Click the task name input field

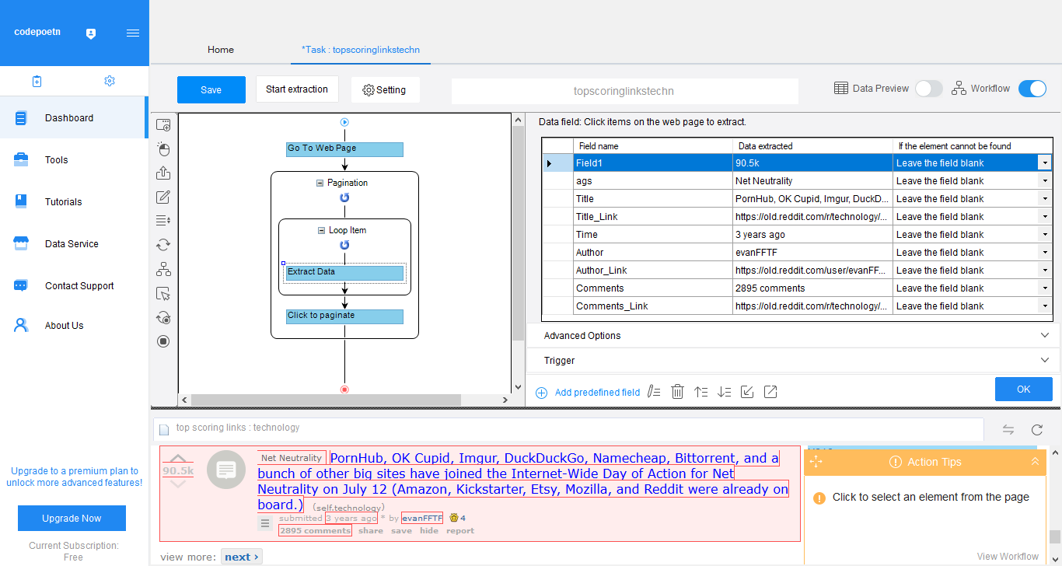(x=624, y=91)
